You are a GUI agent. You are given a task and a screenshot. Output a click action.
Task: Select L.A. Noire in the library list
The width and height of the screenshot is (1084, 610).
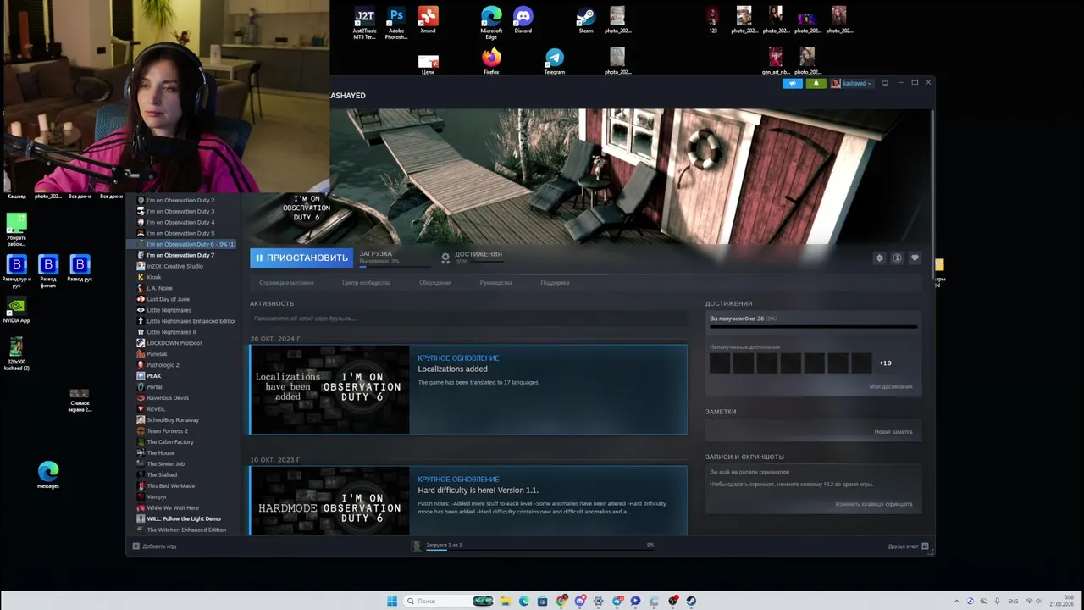(159, 288)
